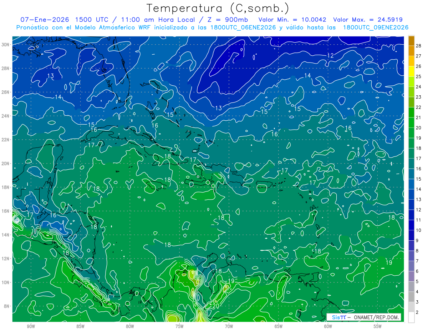Viewport: 428px width, 331px height.
Task: Click the "1500 UTC" time text
Action: (x=92, y=20)
